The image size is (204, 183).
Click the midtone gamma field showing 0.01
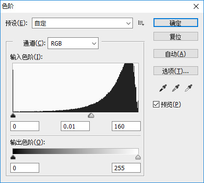pos(75,126)
